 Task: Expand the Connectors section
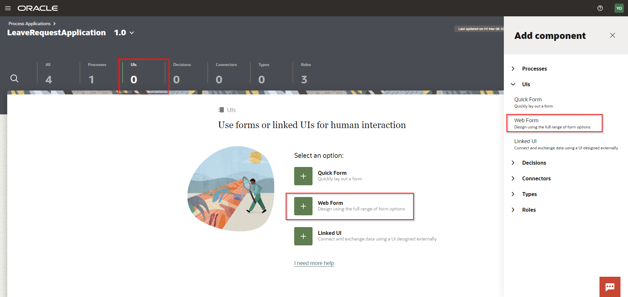click(x=536, y=178)
